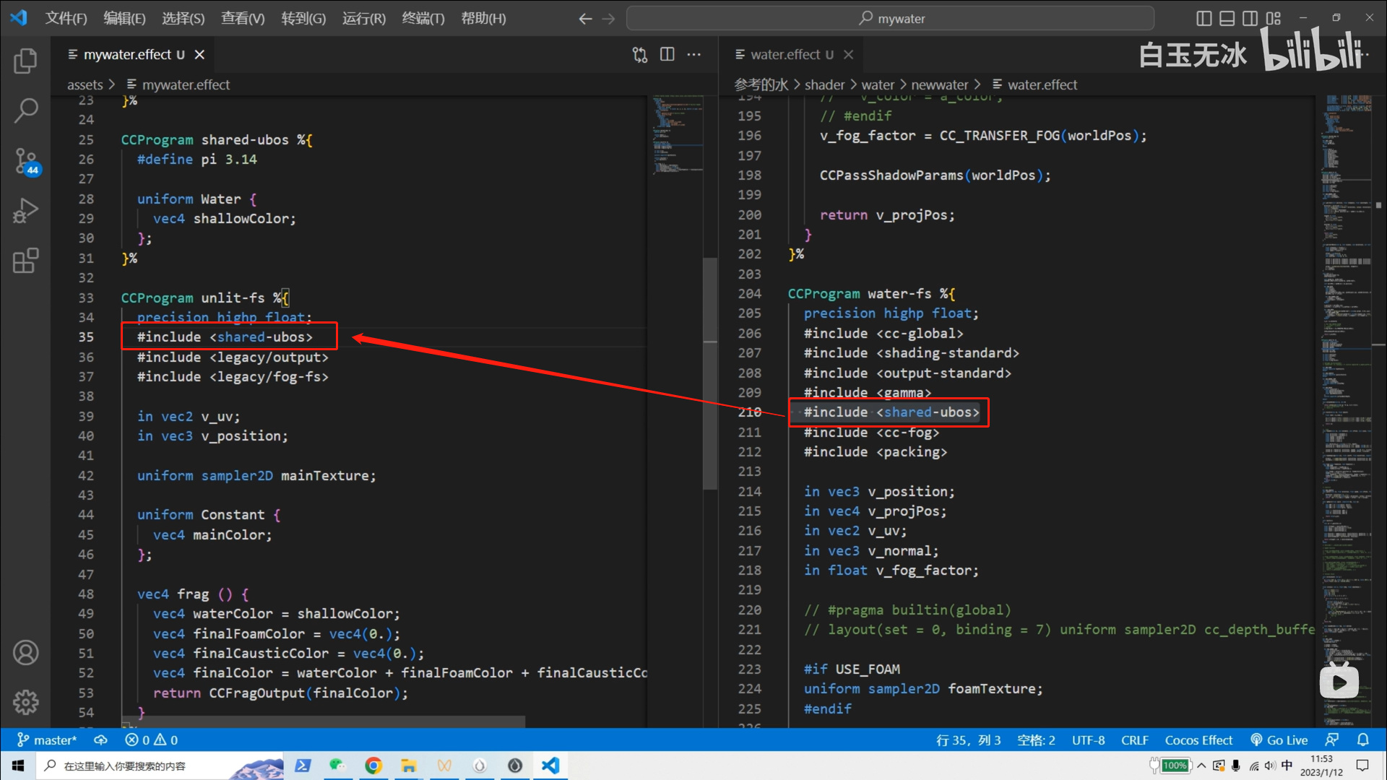
Task: Open the Explorer view in activity bar
Action: [x=25, y=61]
